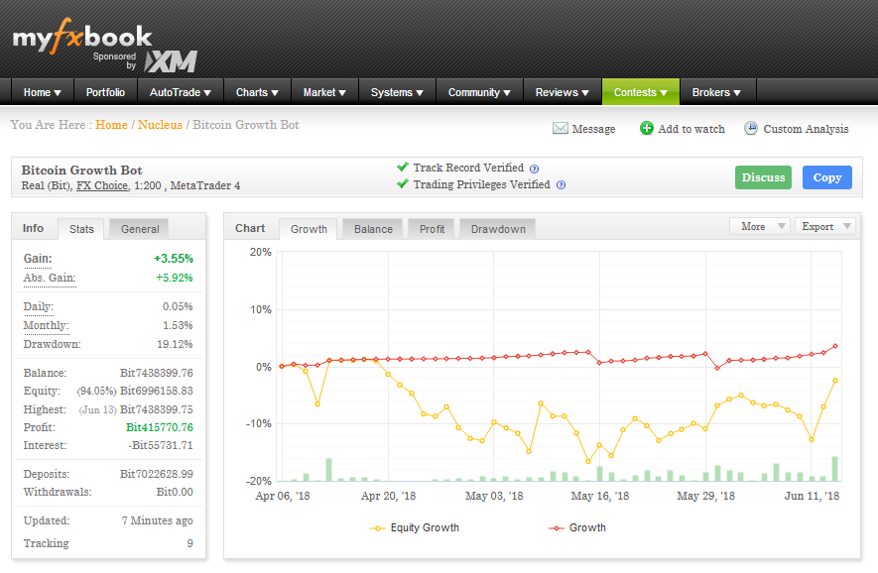The image size is (878, 573).
Task: Open the Export dropdown
Action: [x=825, y=226]
